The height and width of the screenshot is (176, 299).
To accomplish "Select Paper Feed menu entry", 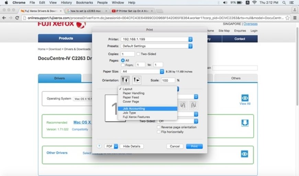I will click(147, 97).
